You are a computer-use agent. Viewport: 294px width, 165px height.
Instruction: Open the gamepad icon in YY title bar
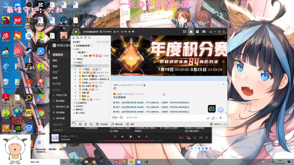pos(204,32)
